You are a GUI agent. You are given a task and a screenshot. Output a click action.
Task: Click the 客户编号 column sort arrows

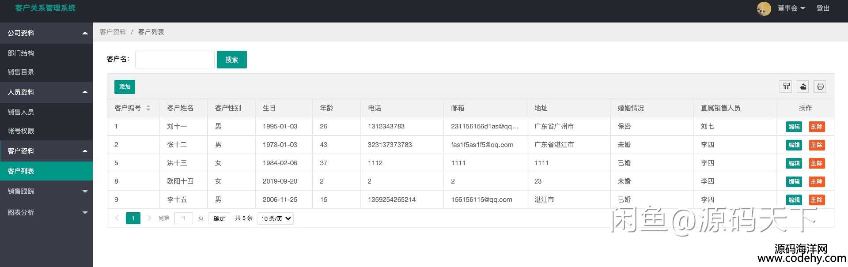pos(148,108)
